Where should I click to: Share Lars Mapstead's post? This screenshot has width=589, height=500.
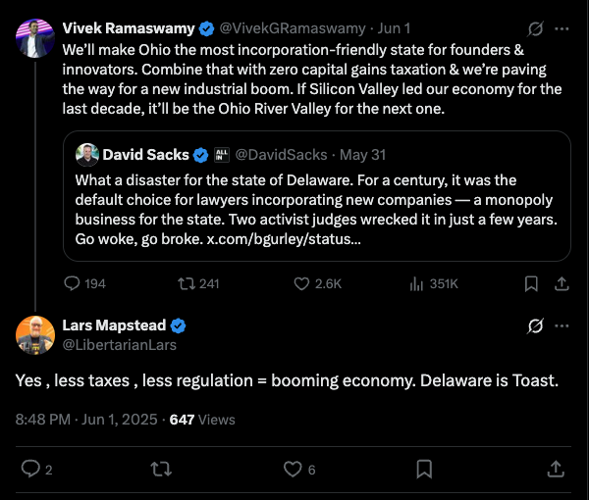click(556, 469)
